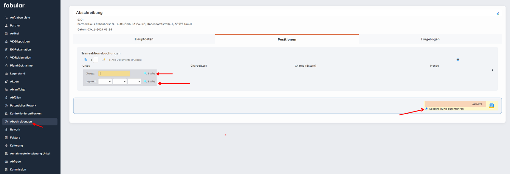Viewport: 510px width, 174px height.
Task: Navigate to Faktura in the sidebar
Action: [x=15, y=138]
